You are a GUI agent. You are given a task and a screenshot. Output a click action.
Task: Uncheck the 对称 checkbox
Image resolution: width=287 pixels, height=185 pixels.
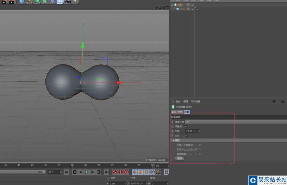pos(186,135)
